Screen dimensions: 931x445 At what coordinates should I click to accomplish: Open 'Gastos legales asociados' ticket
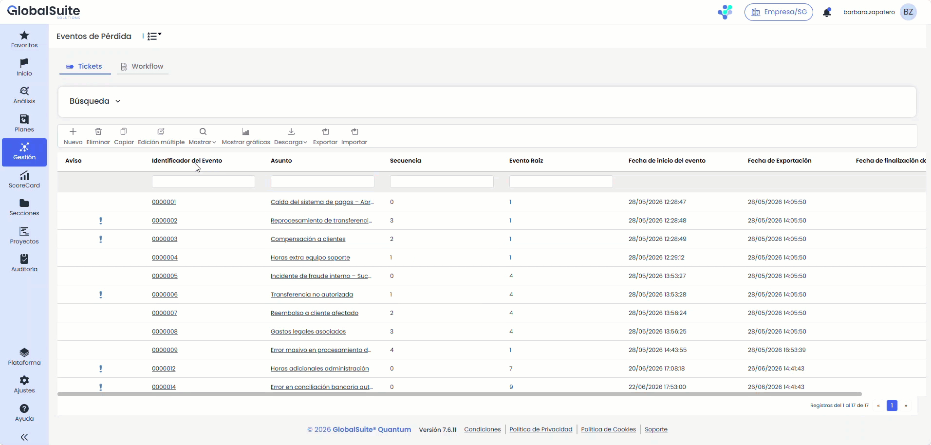(308, 332)
